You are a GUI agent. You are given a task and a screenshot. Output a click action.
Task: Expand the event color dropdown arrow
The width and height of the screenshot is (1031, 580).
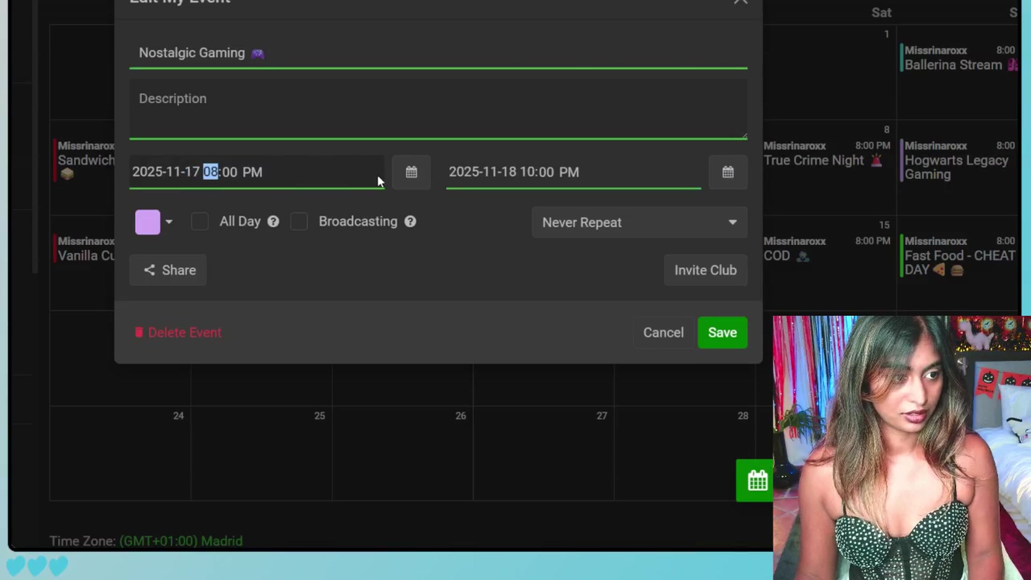point(169,222)
